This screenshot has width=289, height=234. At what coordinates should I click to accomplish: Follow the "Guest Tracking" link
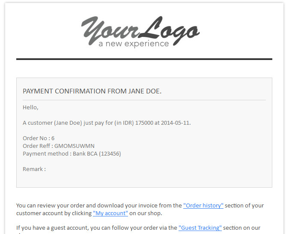200,228
